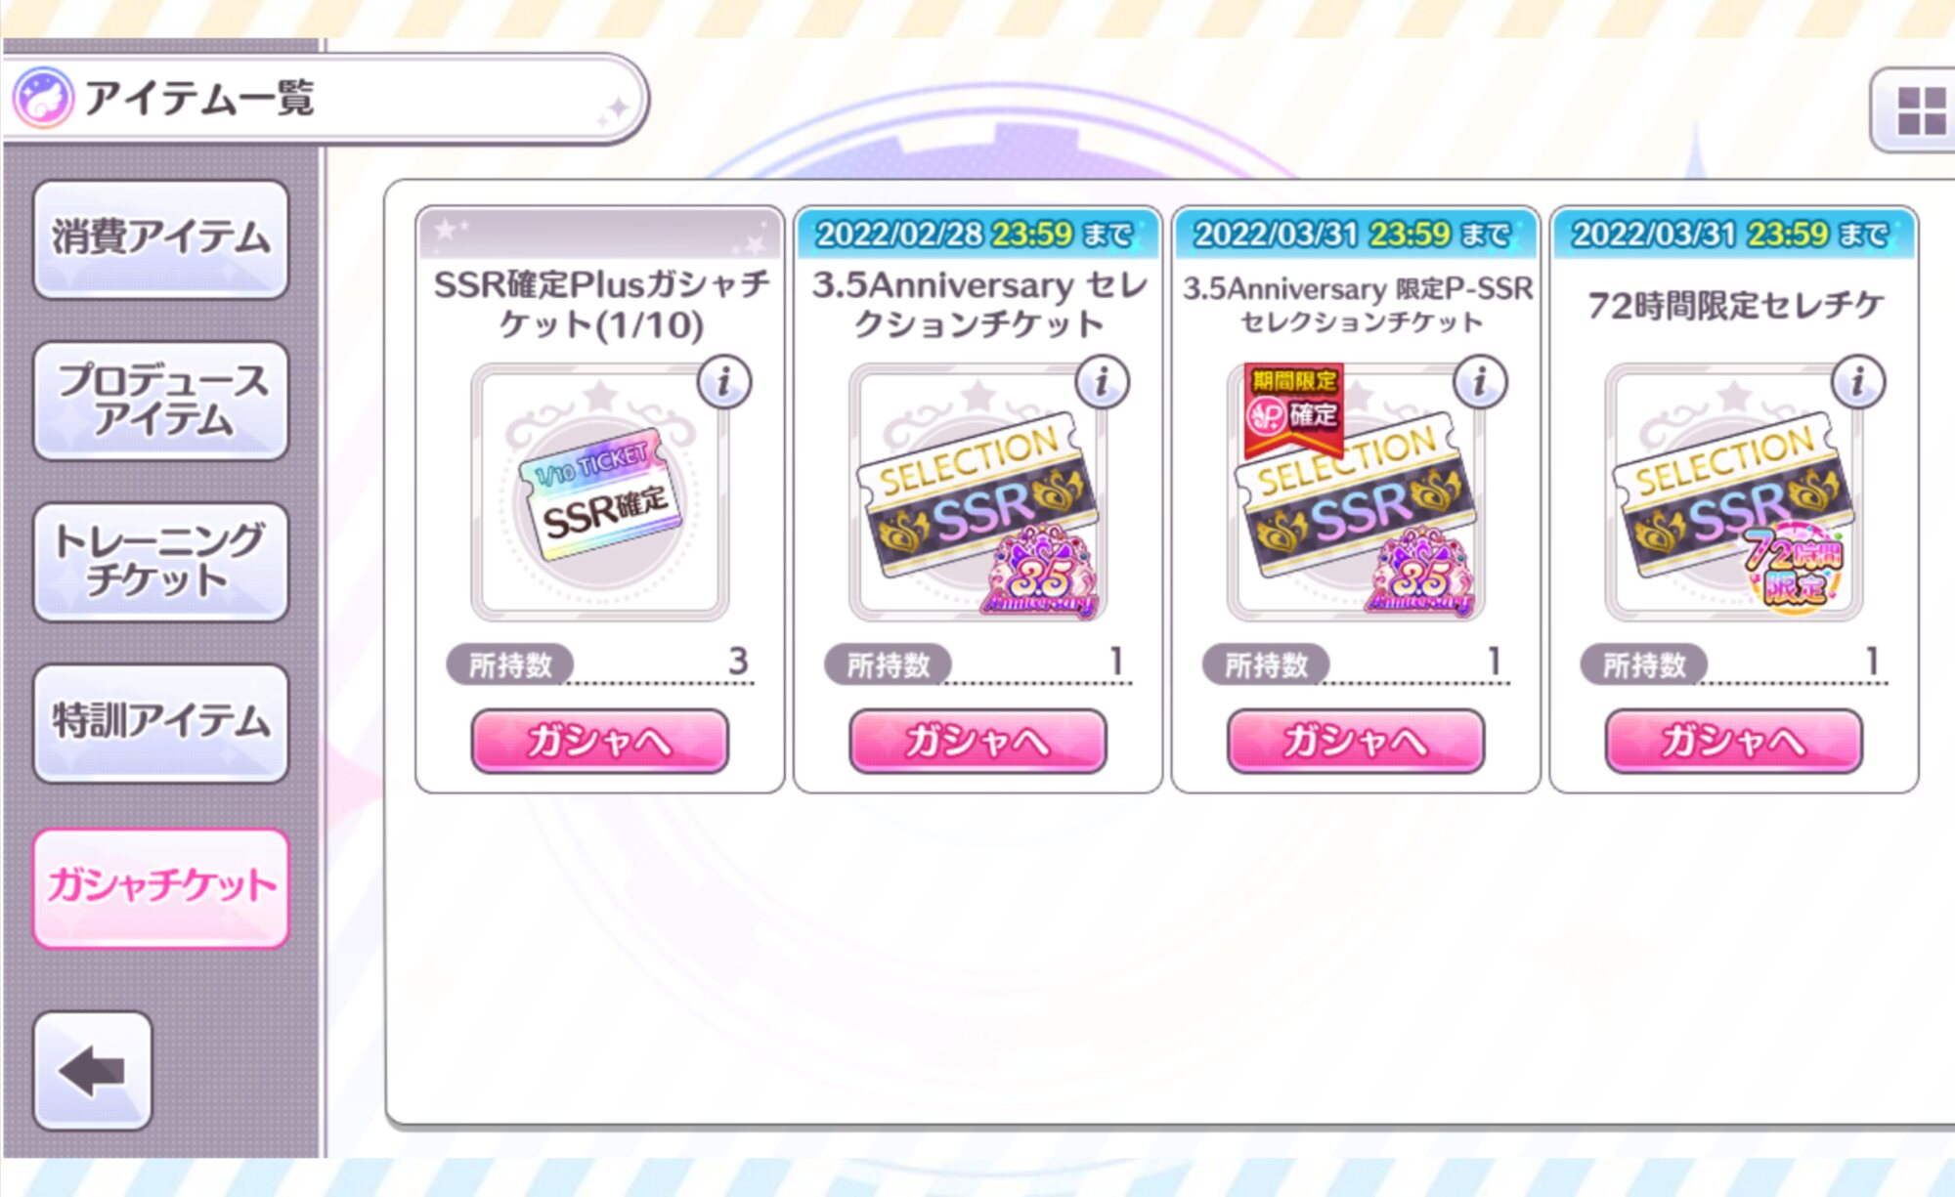Viewport: 1955px width, 1197px height.
Task: Click ガシャへ under 3.5Anniversary セレクションチケット
Action: [x=977, y=742]
